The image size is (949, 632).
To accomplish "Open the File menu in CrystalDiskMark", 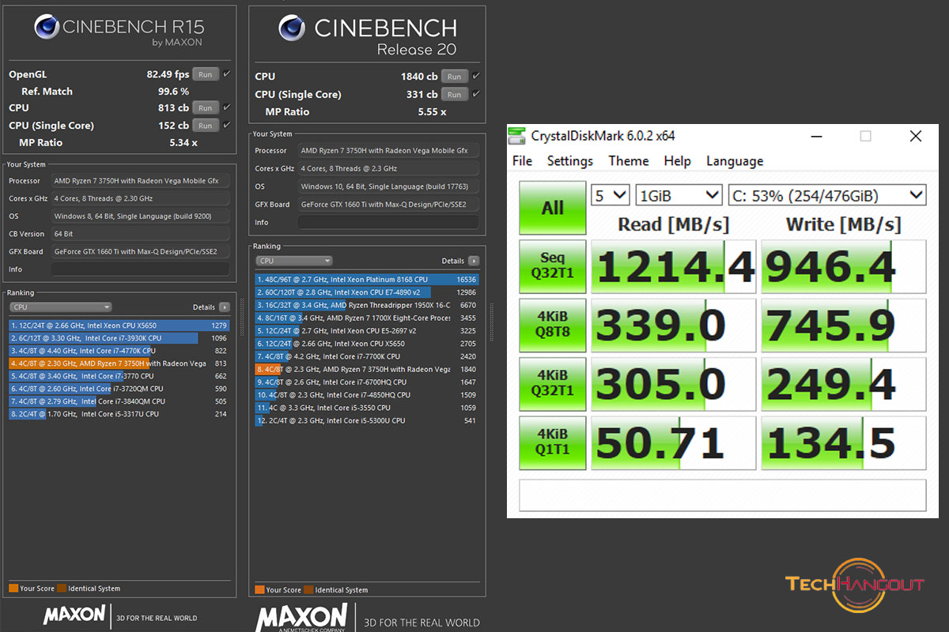I will pyautogui.click(x=522, y=161).
